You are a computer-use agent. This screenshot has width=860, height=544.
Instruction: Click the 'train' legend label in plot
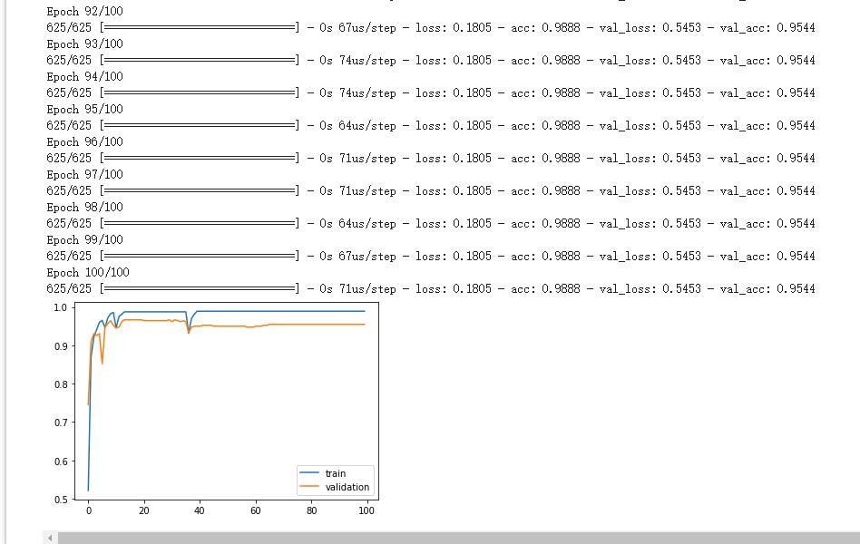[335, 473]
